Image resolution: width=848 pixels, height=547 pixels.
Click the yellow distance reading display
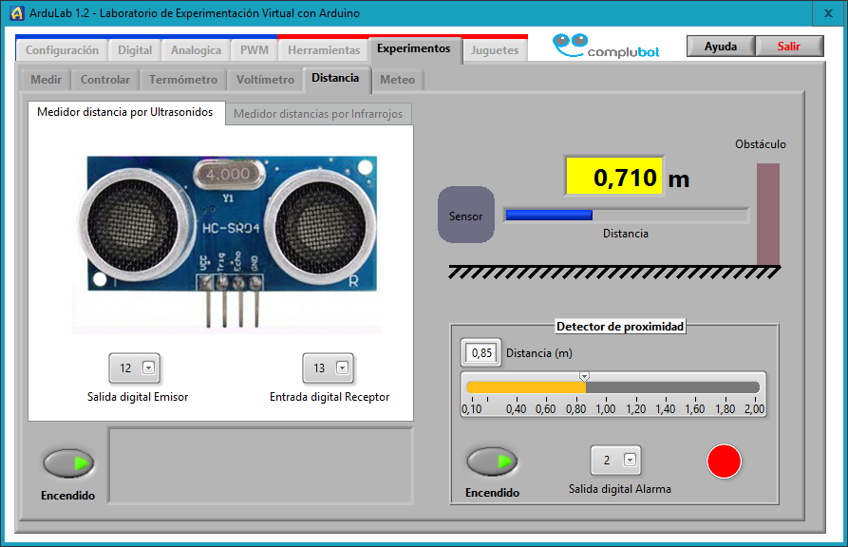613,177
